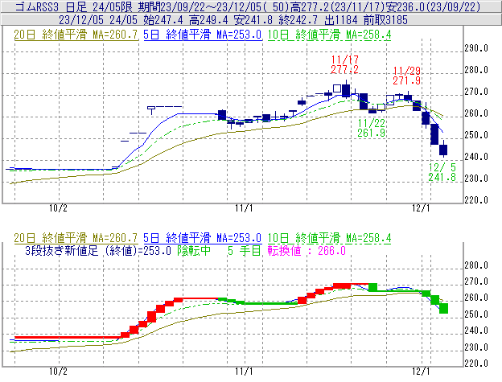
Task: Click the long red new-price bar near 10/2
Action: 68,337
